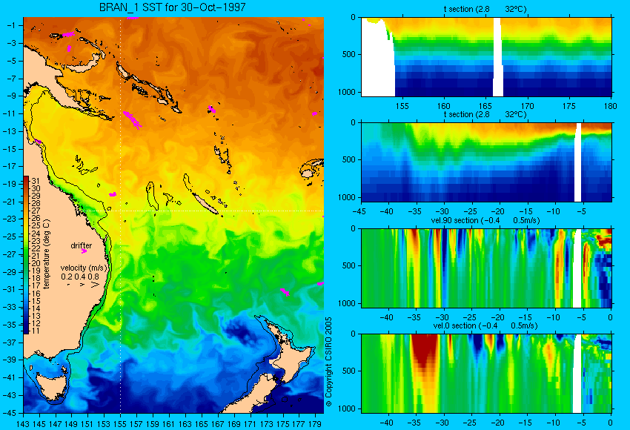
Task: Click the t section title above the longitude-axis panel
Action: (x=485, y=9)
